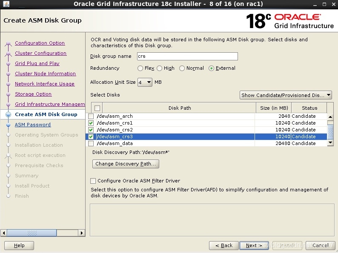
Task: Click the Status column header
Action: (309, 108)
